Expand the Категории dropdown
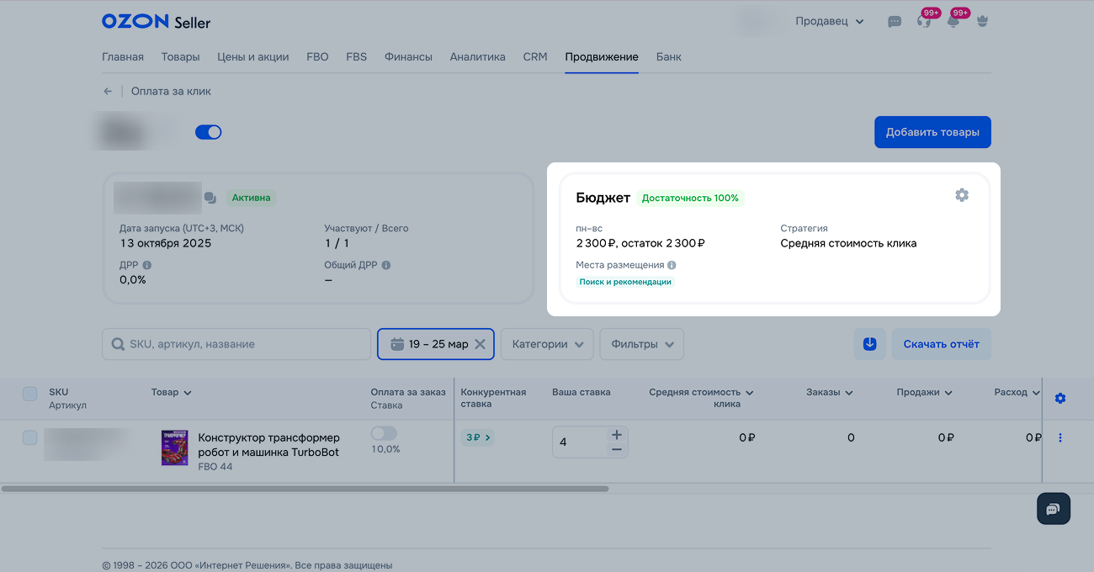 point(546,344)
